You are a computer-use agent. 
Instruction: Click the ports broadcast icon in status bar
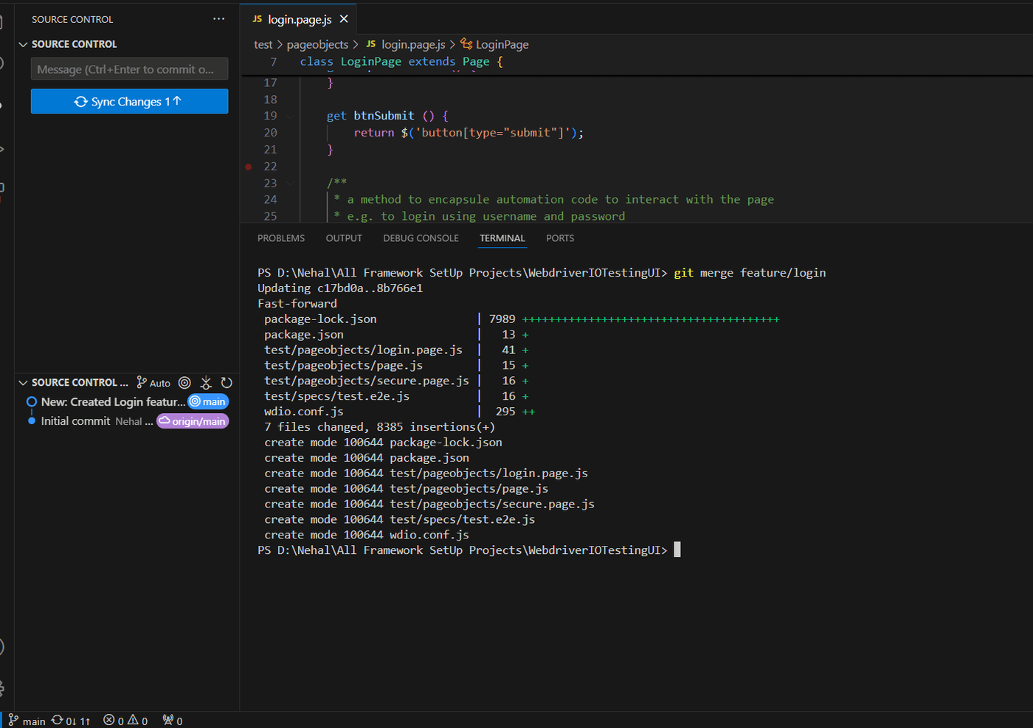point(173,721)
